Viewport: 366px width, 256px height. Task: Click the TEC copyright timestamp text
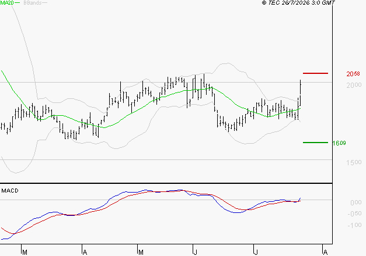298,3
